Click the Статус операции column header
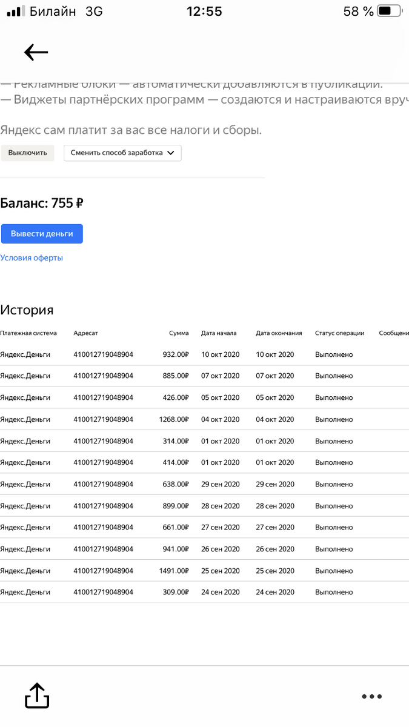Viewport: 409px width, 727px height. click(340, 333)
